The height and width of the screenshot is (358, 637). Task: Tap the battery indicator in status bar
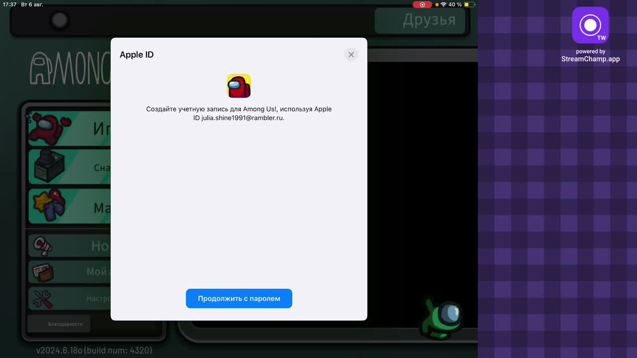tap(470, 4)
